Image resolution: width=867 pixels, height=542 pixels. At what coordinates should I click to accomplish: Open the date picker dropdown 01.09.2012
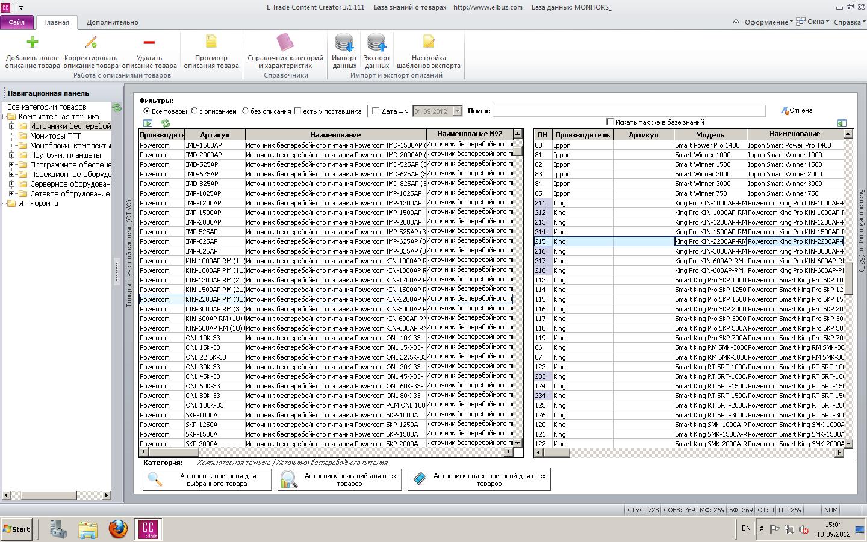pos(457,111)
